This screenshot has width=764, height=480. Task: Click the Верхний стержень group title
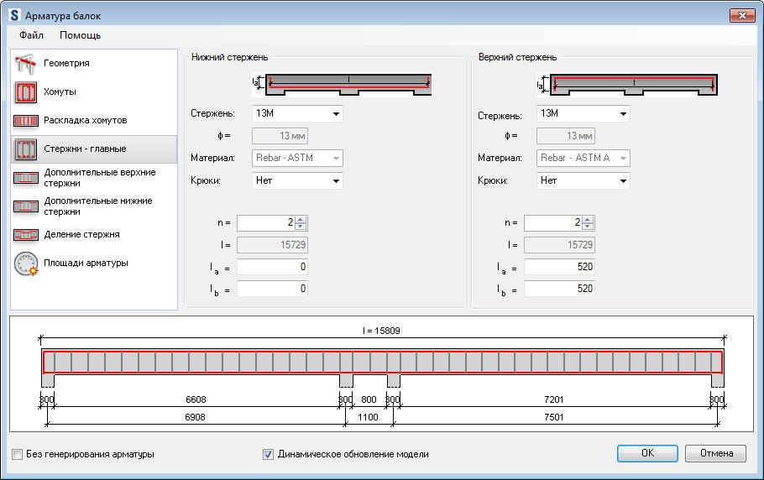(517, 57)
